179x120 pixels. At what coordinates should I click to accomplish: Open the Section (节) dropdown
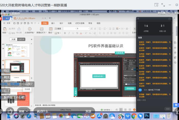pos(58,33)
